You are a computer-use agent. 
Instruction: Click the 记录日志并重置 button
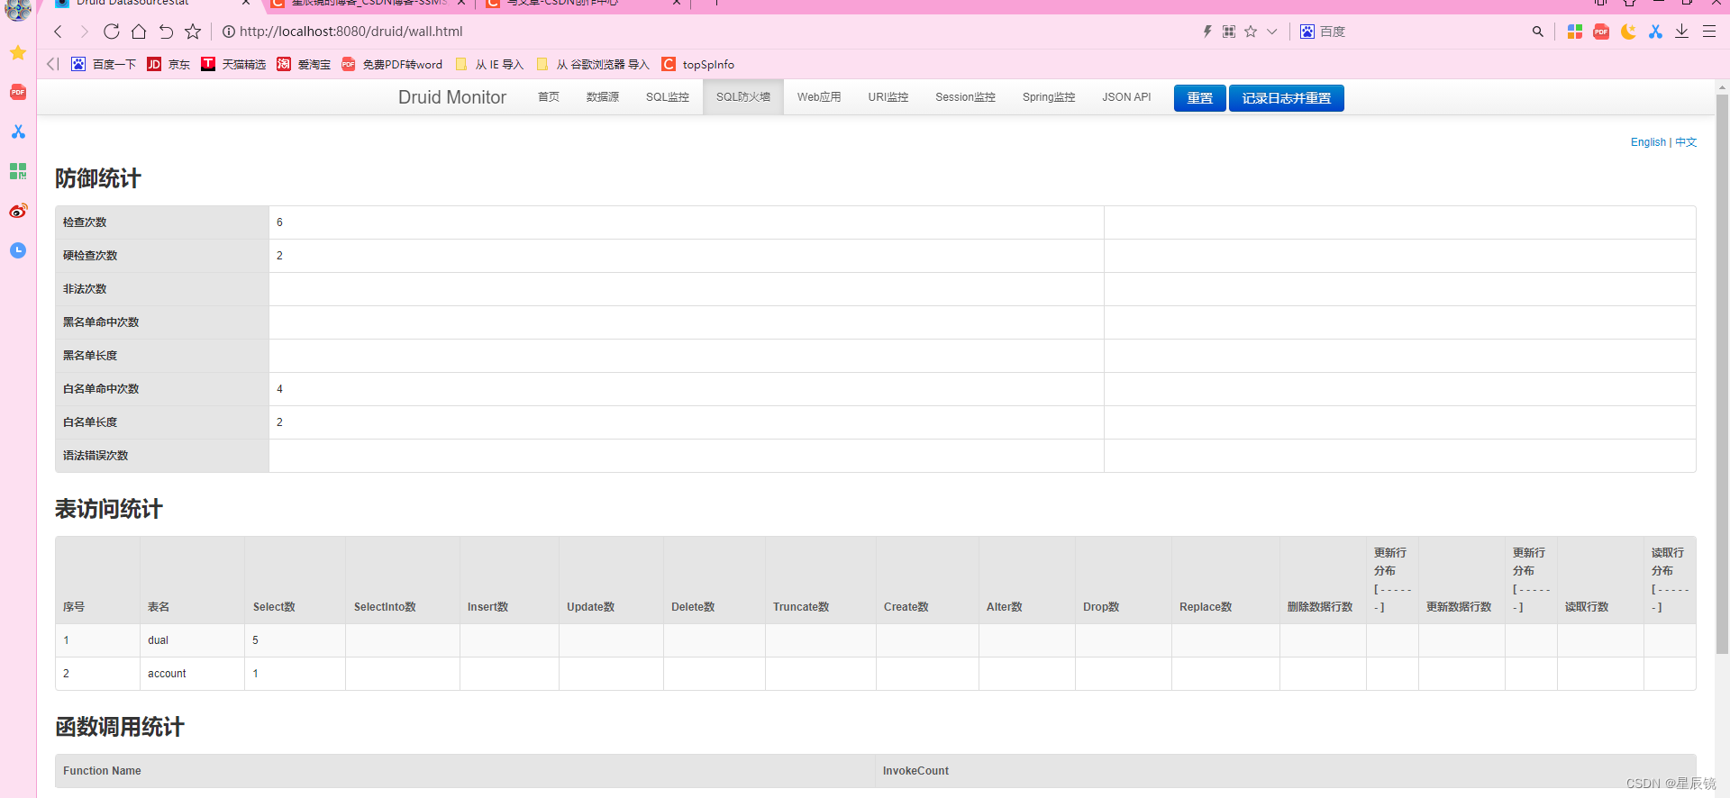tap(1287, 98)
